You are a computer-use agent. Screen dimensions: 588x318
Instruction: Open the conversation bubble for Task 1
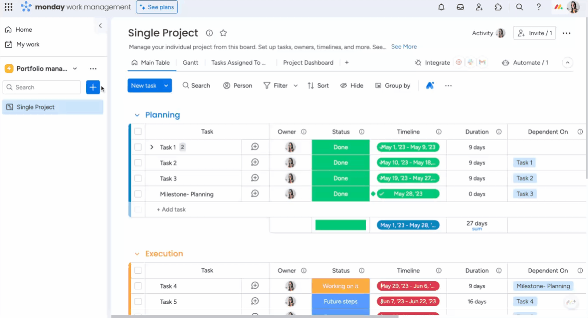[255, 147]
